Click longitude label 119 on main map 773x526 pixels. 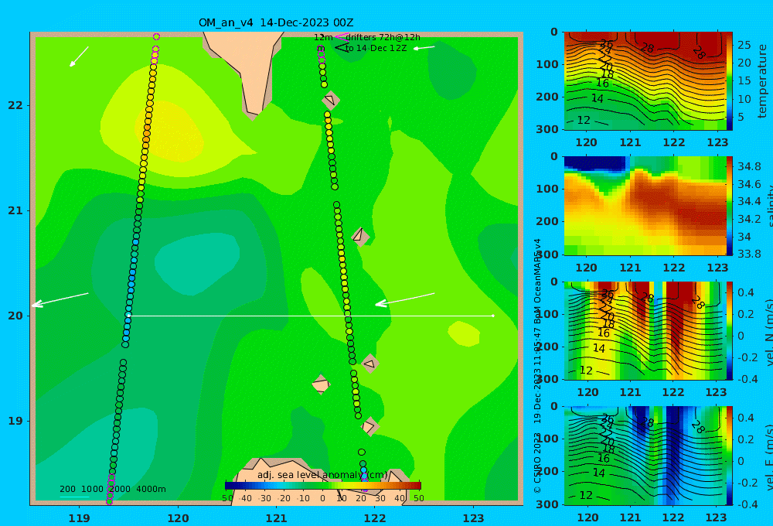click(79, 518)
